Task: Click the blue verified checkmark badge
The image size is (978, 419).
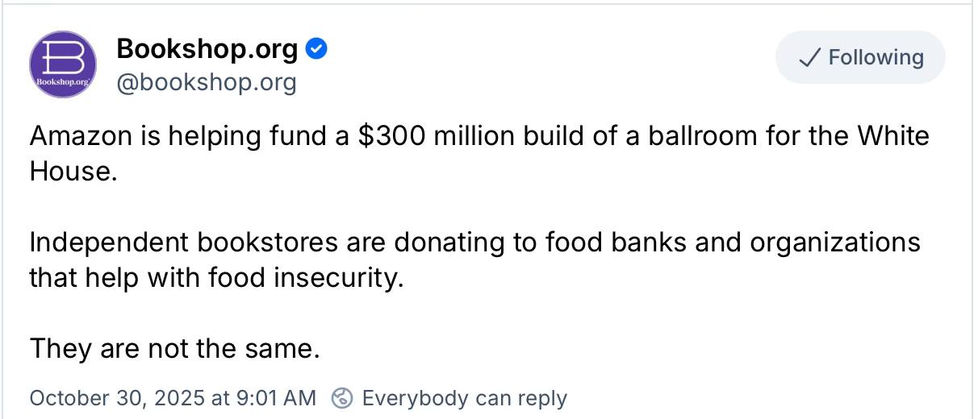Action: point(317,50)
